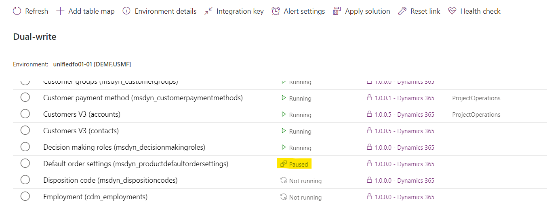This screenshot has width=547, height=202.
Task: Click the Reset link wrench icon
Action: tap(402, 11)
